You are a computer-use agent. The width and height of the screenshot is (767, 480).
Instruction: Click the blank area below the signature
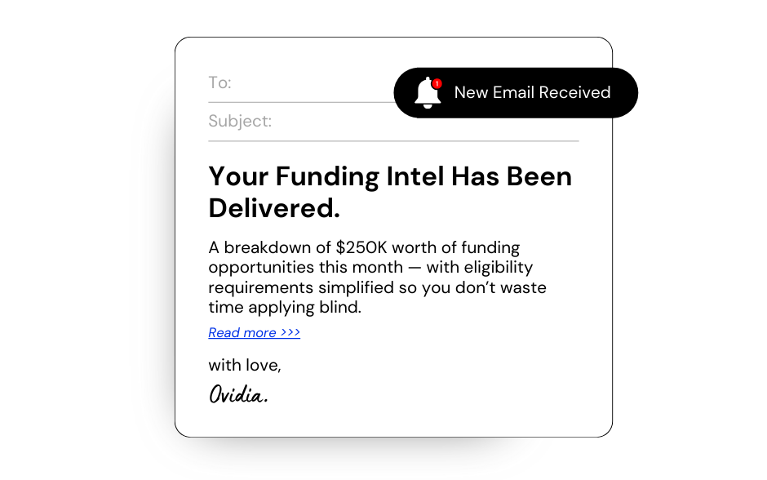(393, 420)
